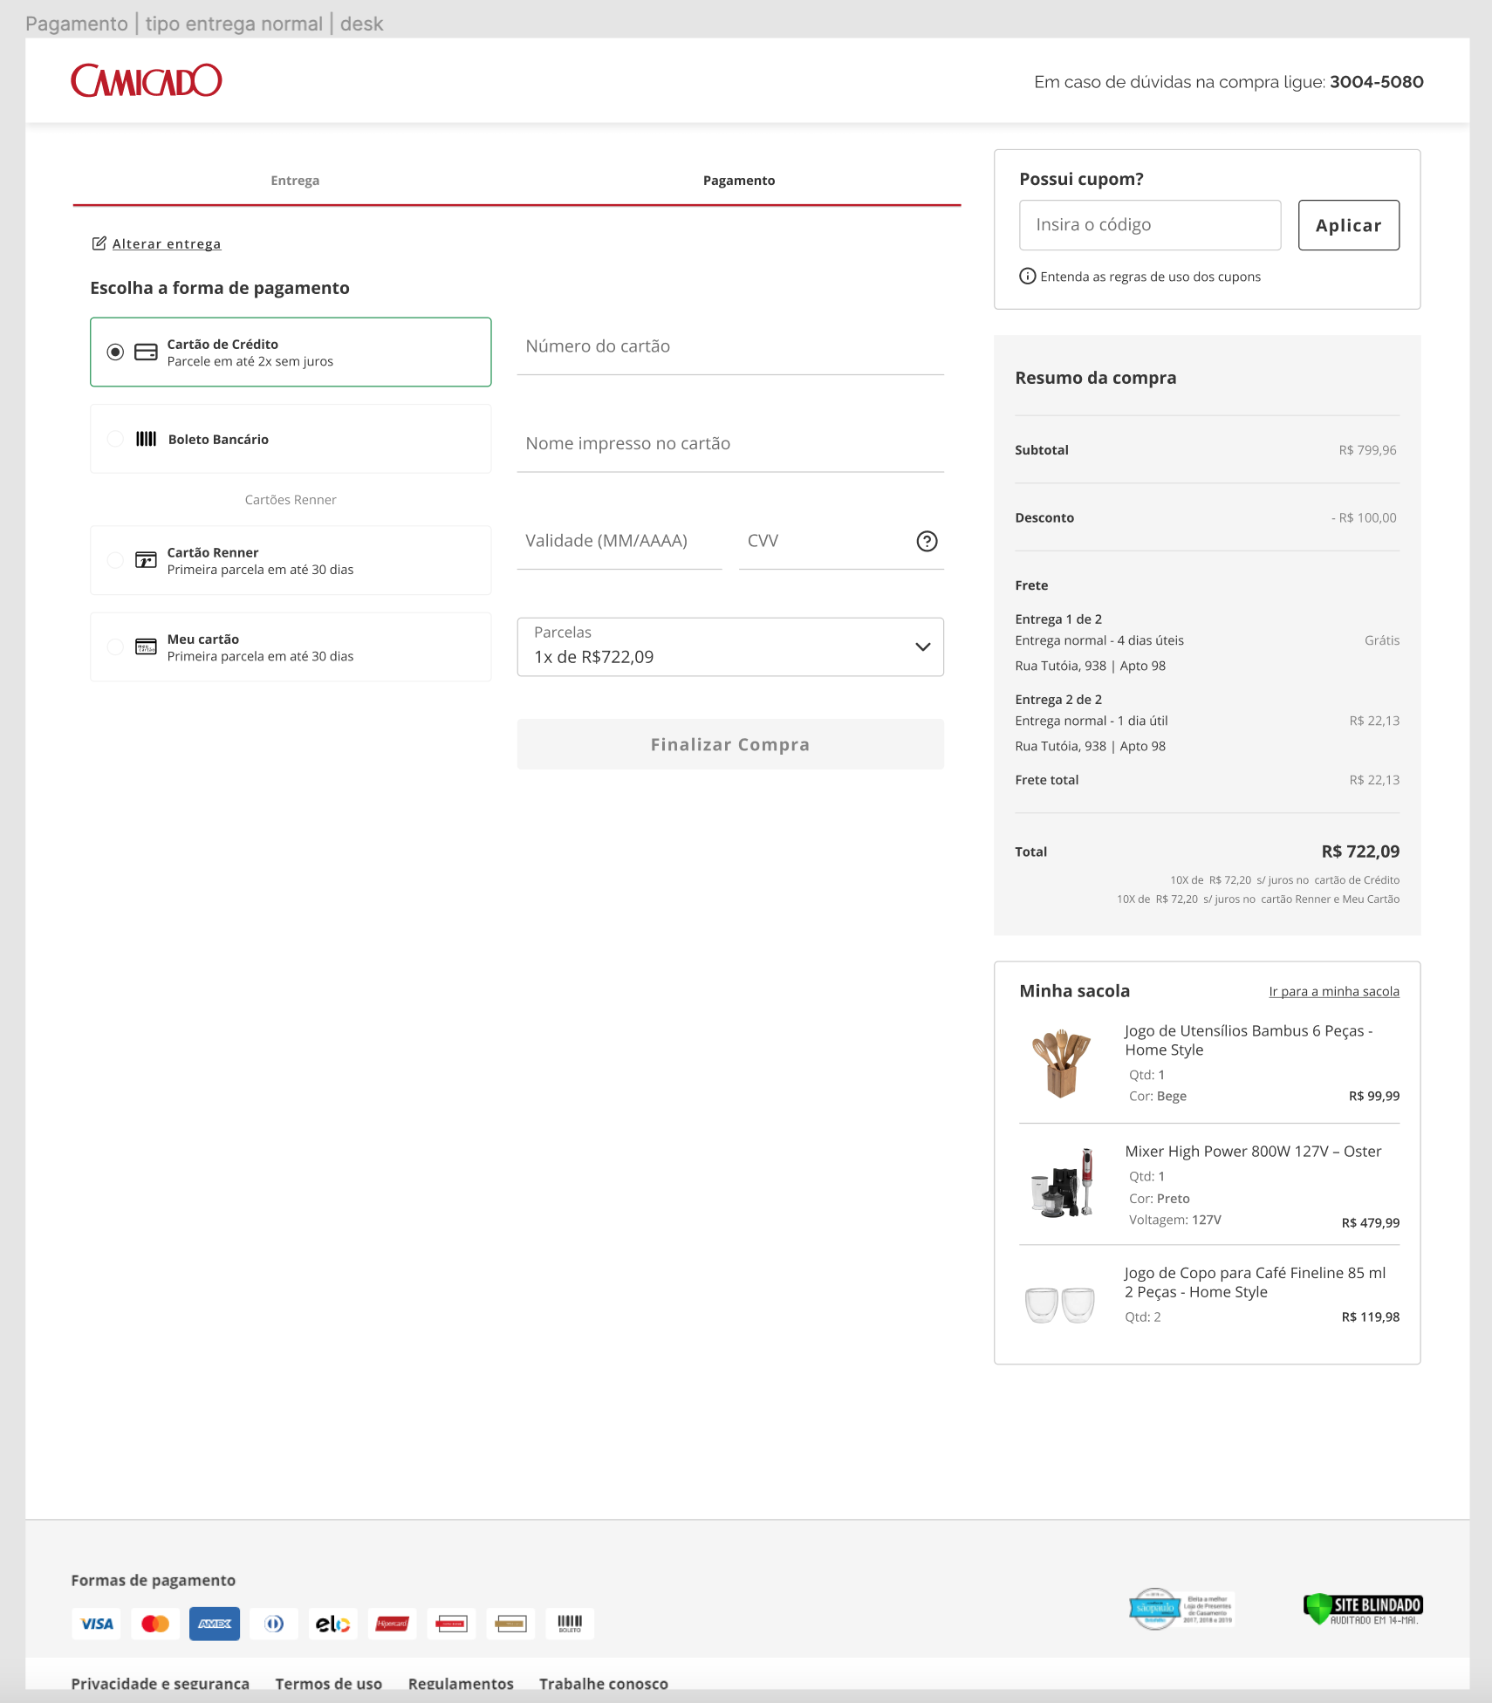This screenshot has width=1492, height=1703.
Task: Click the Entrega normal - 1 dia útil line
Action: (x=1092, y=721)
